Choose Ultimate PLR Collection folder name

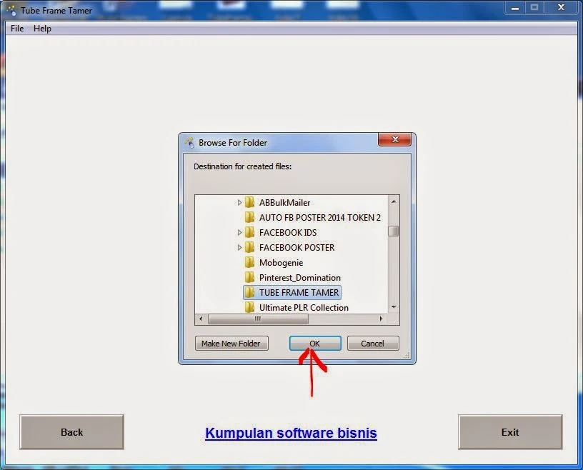click(x=304, y=308)
